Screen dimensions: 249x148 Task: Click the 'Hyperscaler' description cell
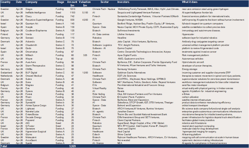click(x=188, y=34)
